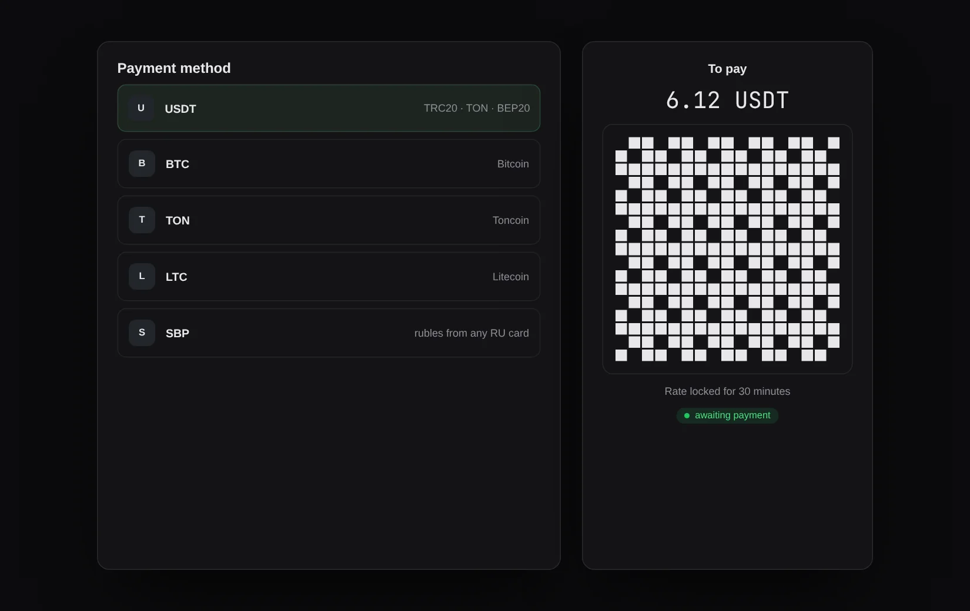Click the LTC letter icon badge
Viewport: 970px width, 611px height.
tap(142, 276)
